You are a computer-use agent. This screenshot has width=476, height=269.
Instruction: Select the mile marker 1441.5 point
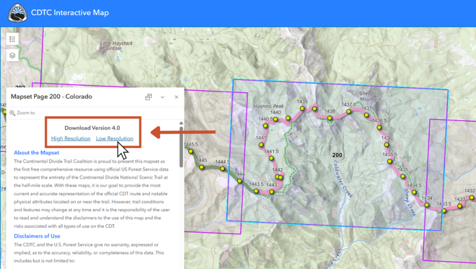point(271,158)
